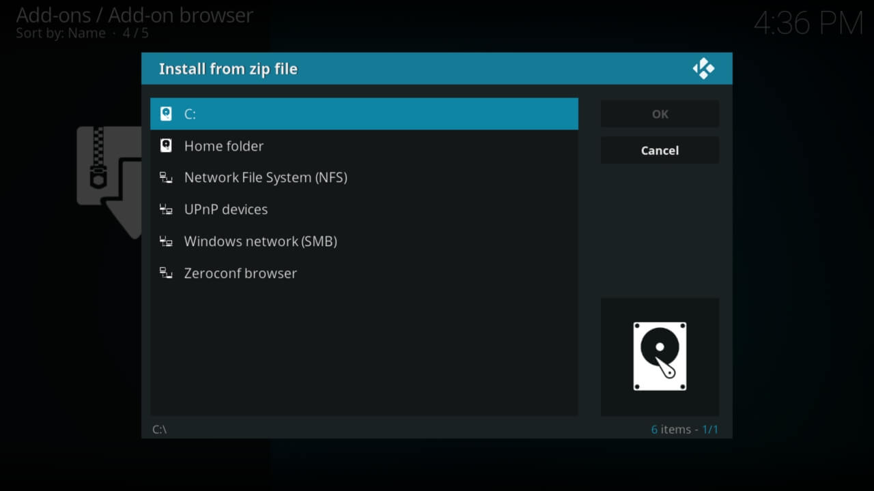The width and height of the screenshot is (874, 491).
Task: Click the UPnP devices network icon
Action: pyautogui.click(x=166, y=209)
